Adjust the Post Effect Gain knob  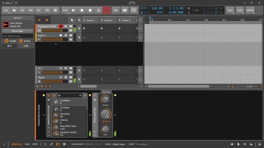pyautogui.click(x=56, y=127)
